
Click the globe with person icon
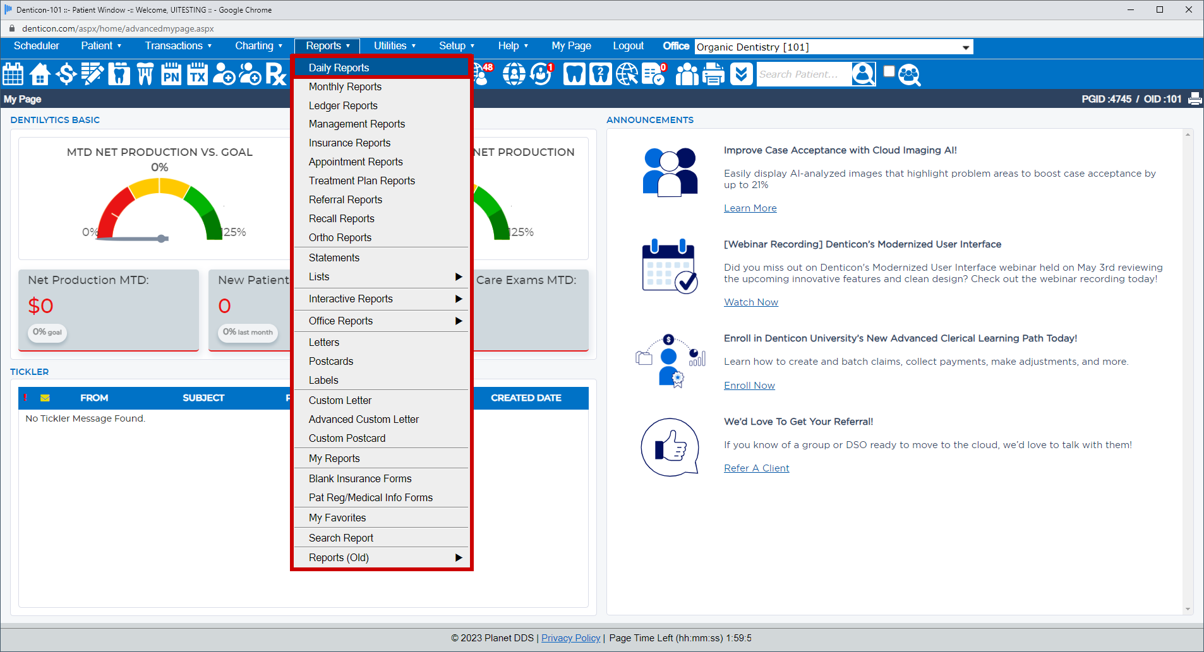tap(514, 74)
